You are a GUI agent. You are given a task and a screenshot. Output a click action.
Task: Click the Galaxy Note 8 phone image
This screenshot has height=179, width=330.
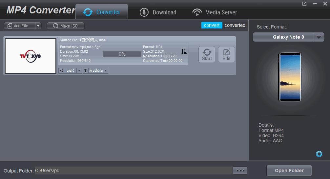(290, 77)
